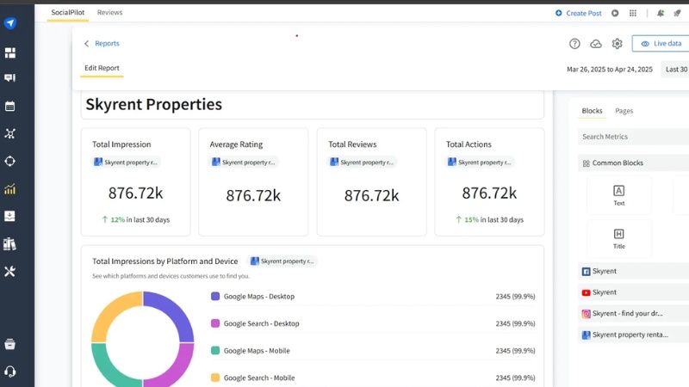Click the Total Reviews card heading

click(x=352, y=144)
